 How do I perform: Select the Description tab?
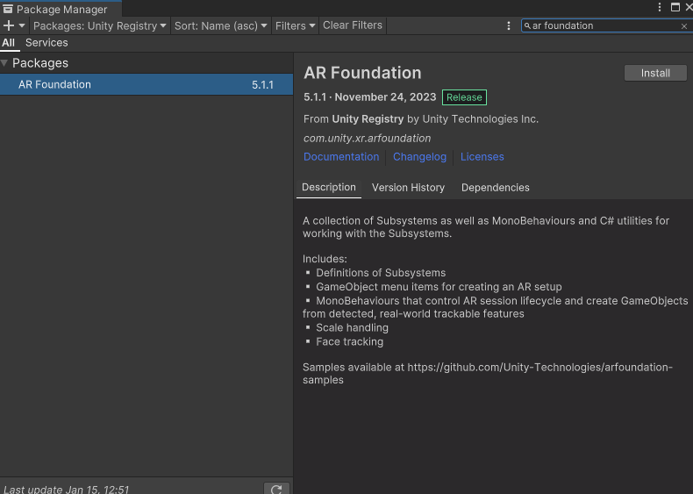pos(329,188)
